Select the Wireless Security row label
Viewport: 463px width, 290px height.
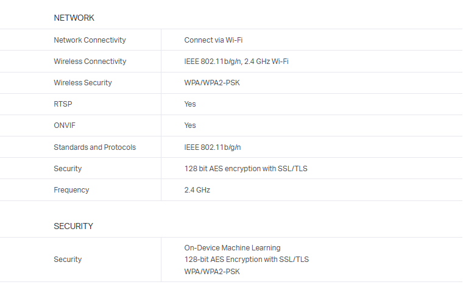click(x=82, y=83)
